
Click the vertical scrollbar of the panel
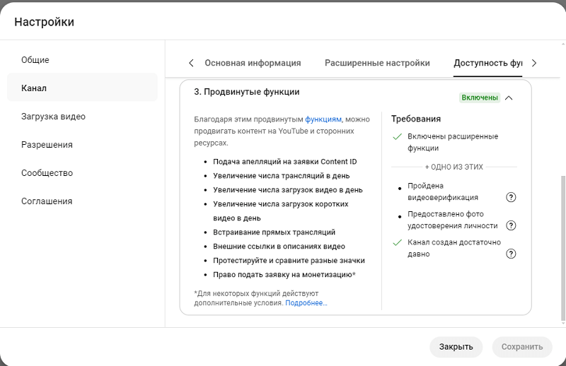(x=562, y=248)
